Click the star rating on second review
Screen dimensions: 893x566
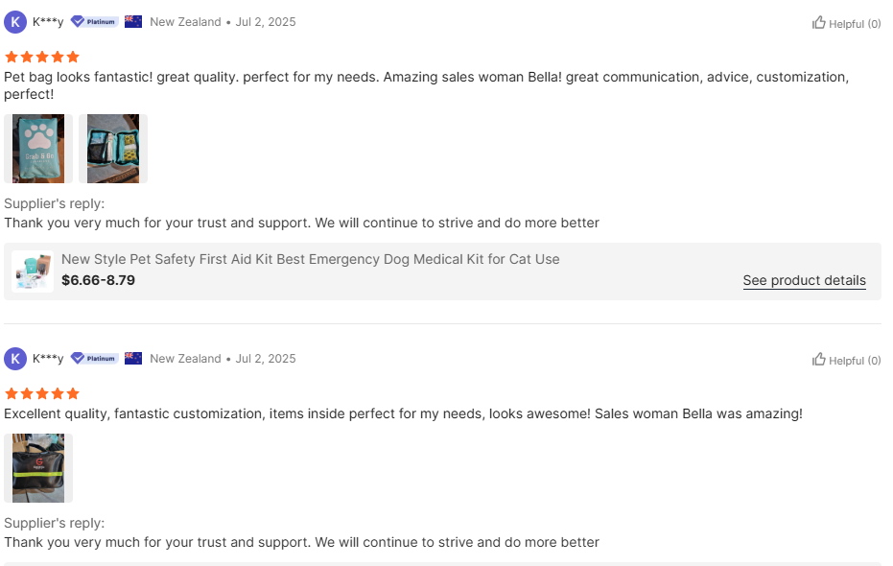42,393
